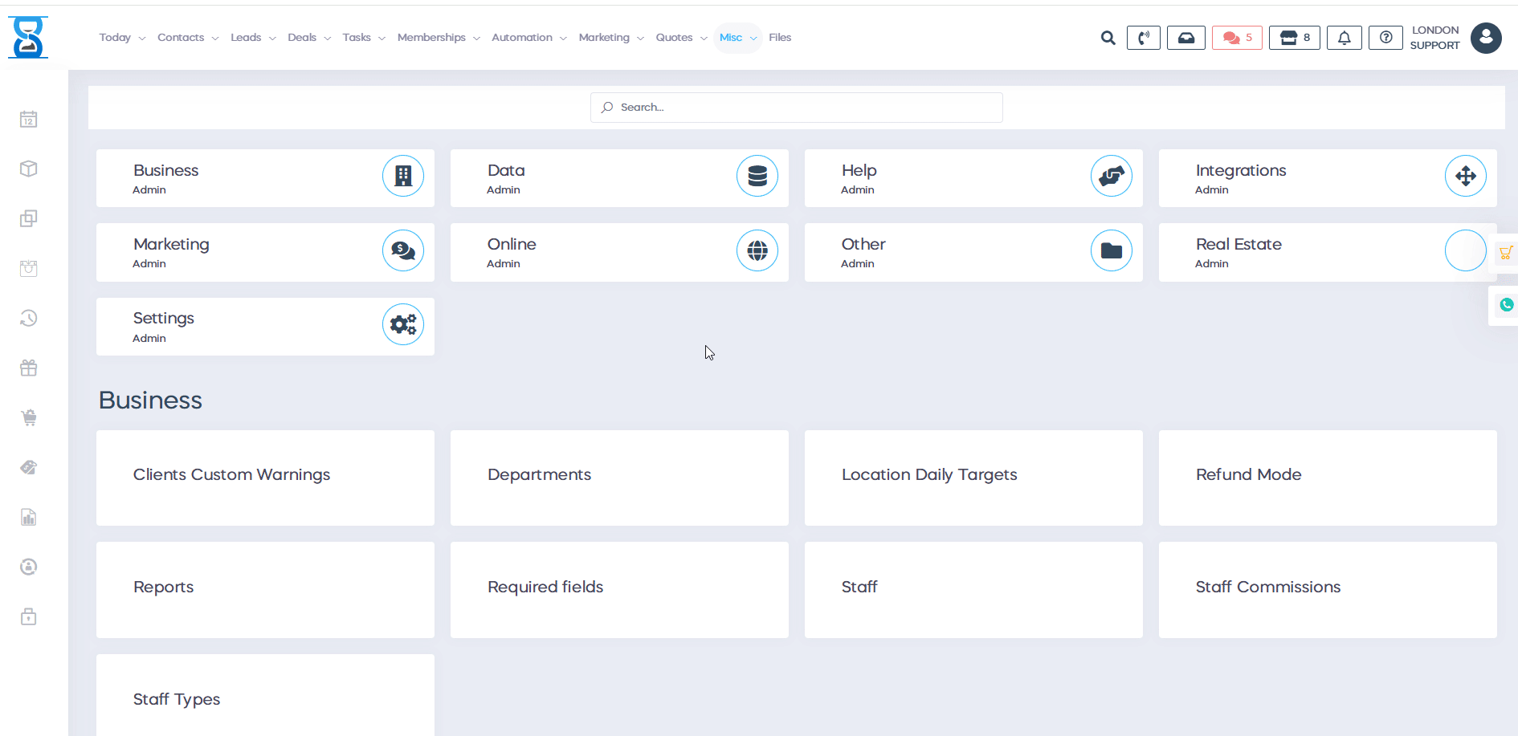1518x736 pixels.
Task: Open chat messages with 5 unread
Action: tap(1237, 38)
